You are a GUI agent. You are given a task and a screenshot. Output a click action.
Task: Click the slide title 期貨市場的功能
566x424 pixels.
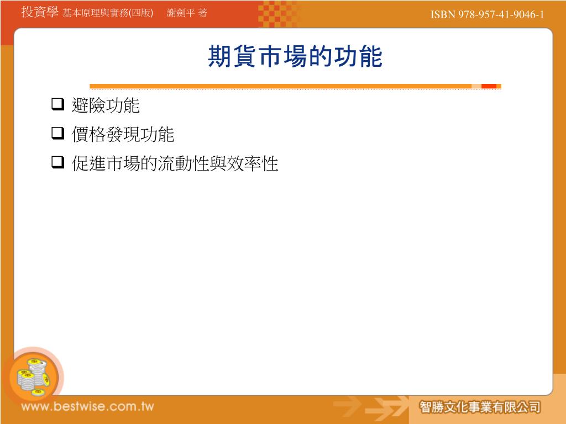tap(295, 57)
